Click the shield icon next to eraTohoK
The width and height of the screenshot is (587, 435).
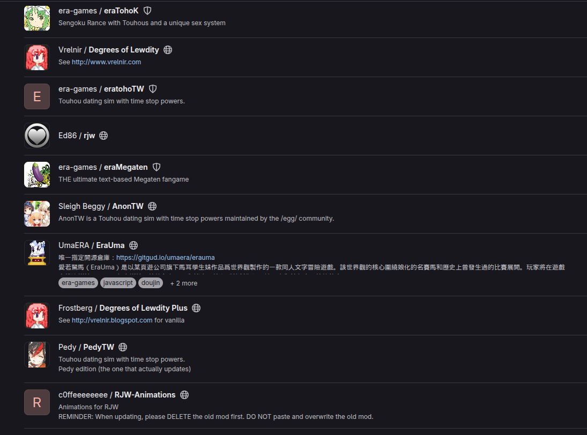click(x=147, y=11)
